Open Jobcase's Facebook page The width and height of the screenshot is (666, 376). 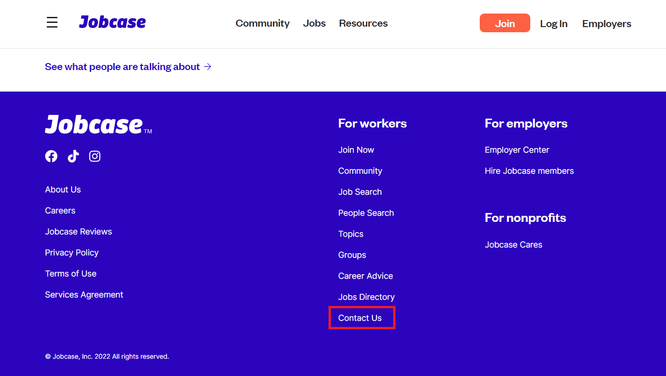[x=51, y=156]
